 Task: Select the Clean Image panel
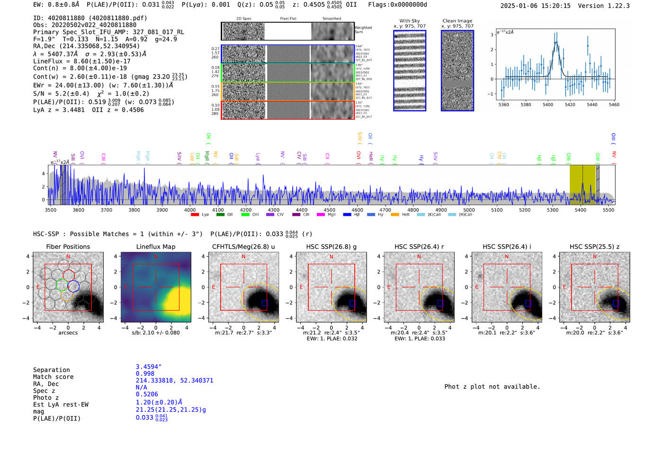[x=457, y=71]
